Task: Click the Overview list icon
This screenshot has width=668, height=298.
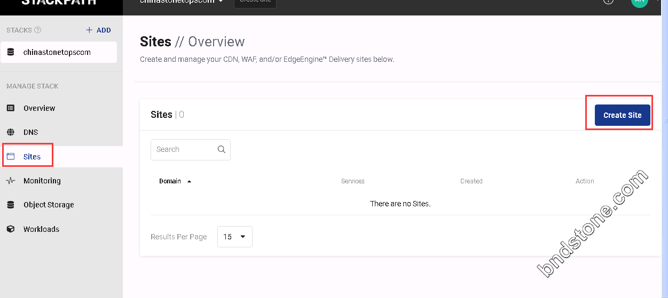Action: pos(11,108)
